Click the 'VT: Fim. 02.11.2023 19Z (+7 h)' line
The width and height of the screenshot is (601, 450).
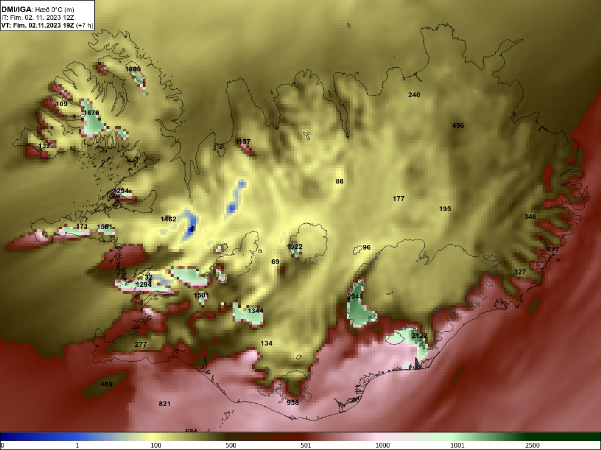tap(47, 26)
